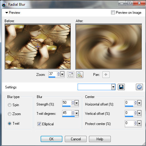The height and width of the screenshot is (146, 146).
Task: Select the Zoom blur type
Action: (x=10, y=114)
